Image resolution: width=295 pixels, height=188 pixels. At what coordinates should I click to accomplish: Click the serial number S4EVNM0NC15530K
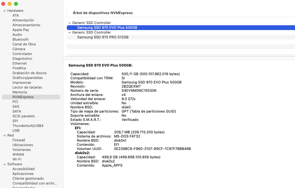point(139,90)
